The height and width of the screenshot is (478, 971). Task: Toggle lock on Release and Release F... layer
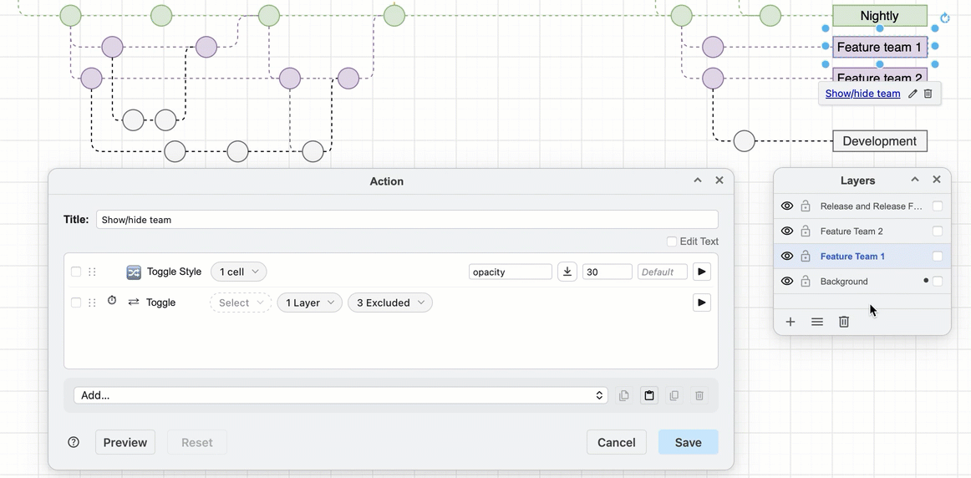click(x=805, y=206)
